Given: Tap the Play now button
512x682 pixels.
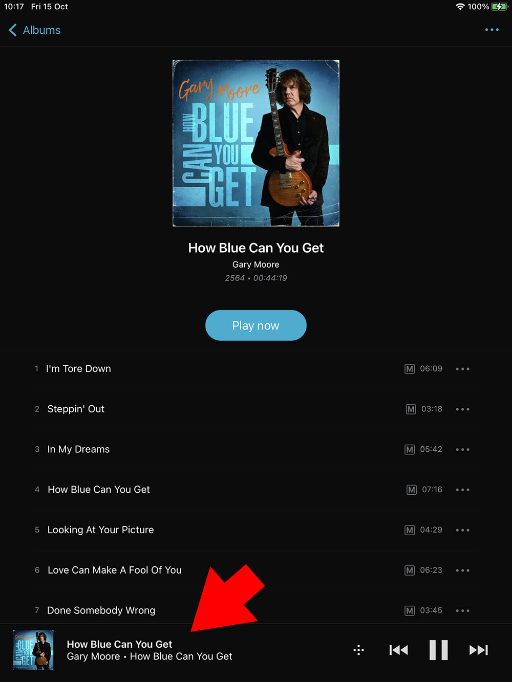Looking at the screenshot, I should click(255, 325).
